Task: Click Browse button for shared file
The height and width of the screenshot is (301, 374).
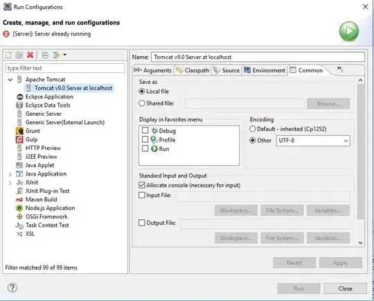Action: [x=328, y=103]
